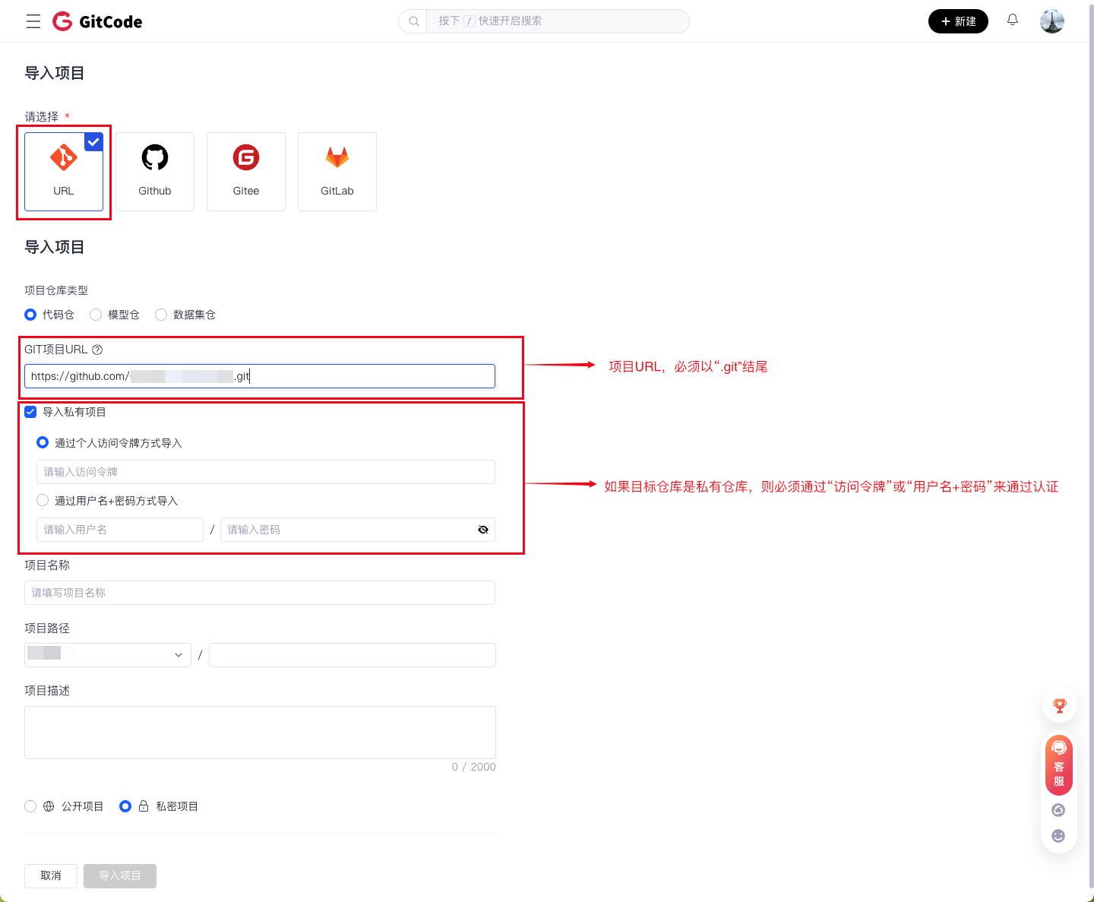The height and width of the screenshot is (902, 1094).
Task: Open the user avatar menu
Action: tap(1051, 21)
